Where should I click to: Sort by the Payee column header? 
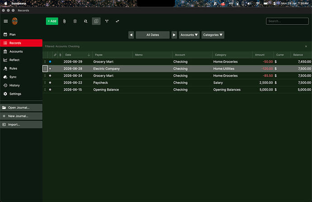pos(112,55)
